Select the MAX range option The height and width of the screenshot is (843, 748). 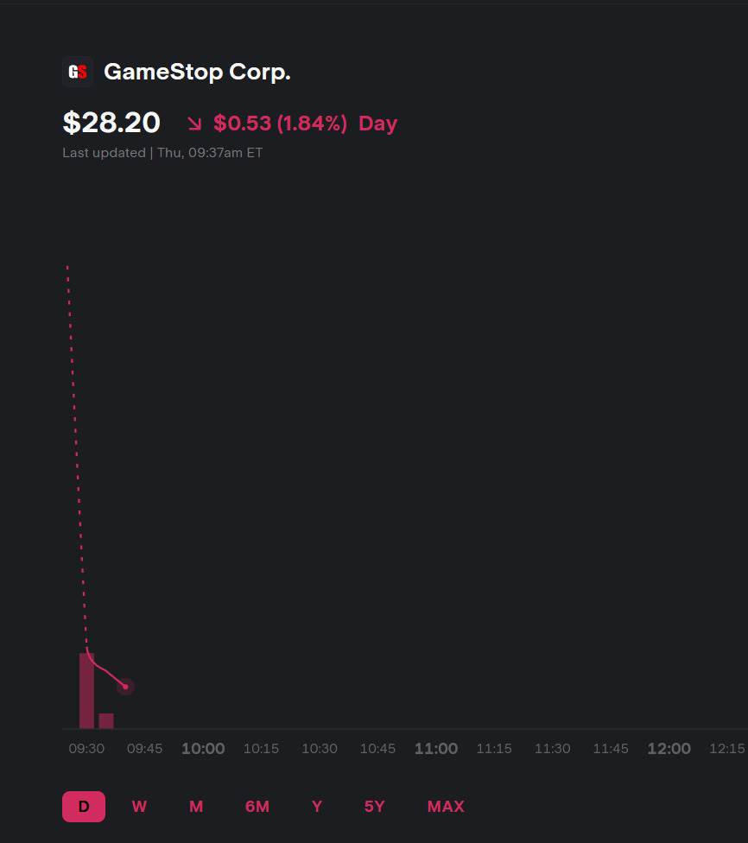click(446, 807)
